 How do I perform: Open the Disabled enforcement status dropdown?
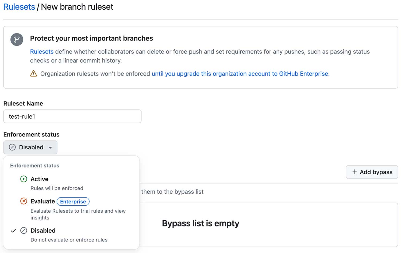pos(30,147)
